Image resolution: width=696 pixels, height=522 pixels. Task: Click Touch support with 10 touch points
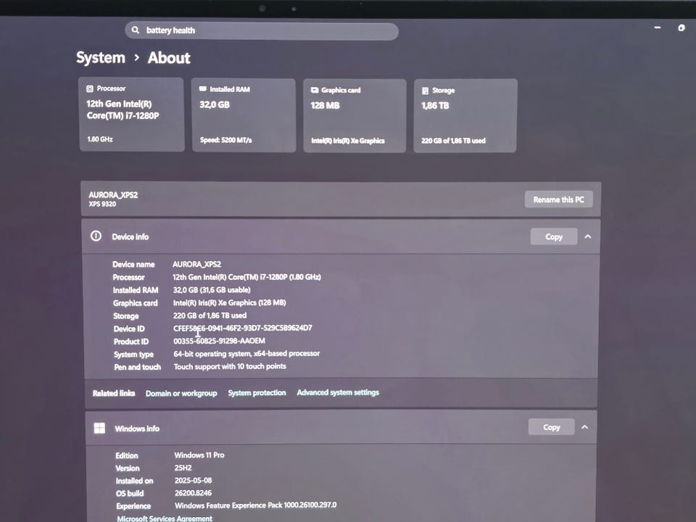(230, 367)
